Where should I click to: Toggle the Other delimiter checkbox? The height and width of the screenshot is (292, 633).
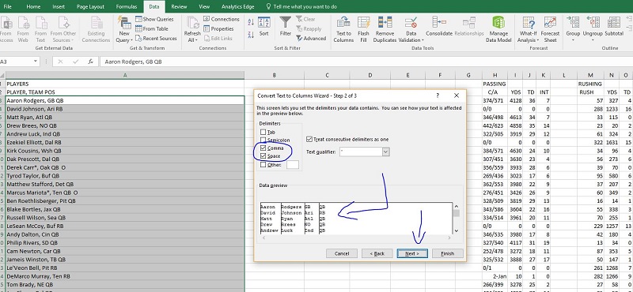pyautogui.click(x=263, y=164)
